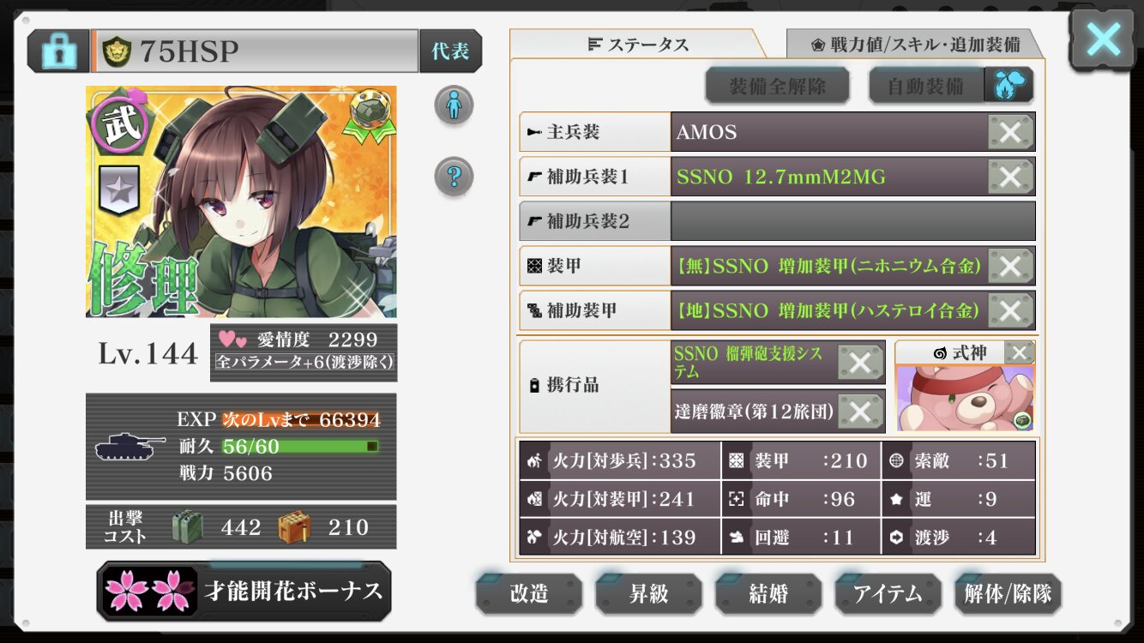1144x643 pixels.
Task: Remove the 式神 with its X
Action: click(x=1019, y=352)
